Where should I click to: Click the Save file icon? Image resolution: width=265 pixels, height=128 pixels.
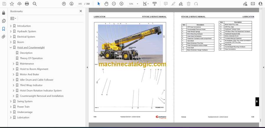pyautogui.click(x=4, y=4)
